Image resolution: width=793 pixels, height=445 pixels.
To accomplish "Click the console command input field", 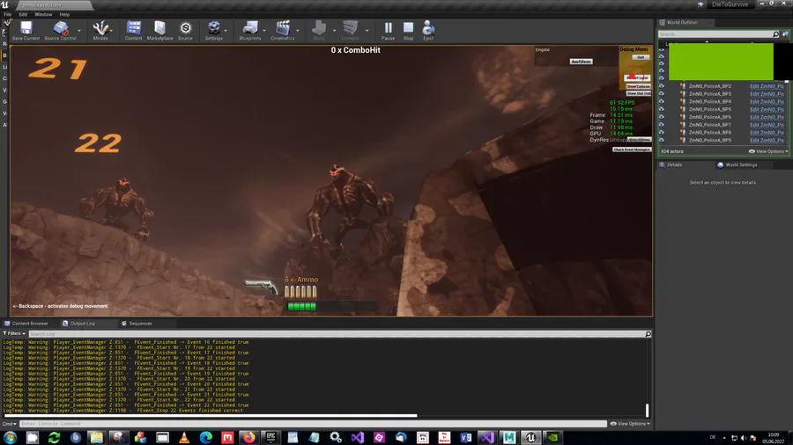I will [313, 424].
